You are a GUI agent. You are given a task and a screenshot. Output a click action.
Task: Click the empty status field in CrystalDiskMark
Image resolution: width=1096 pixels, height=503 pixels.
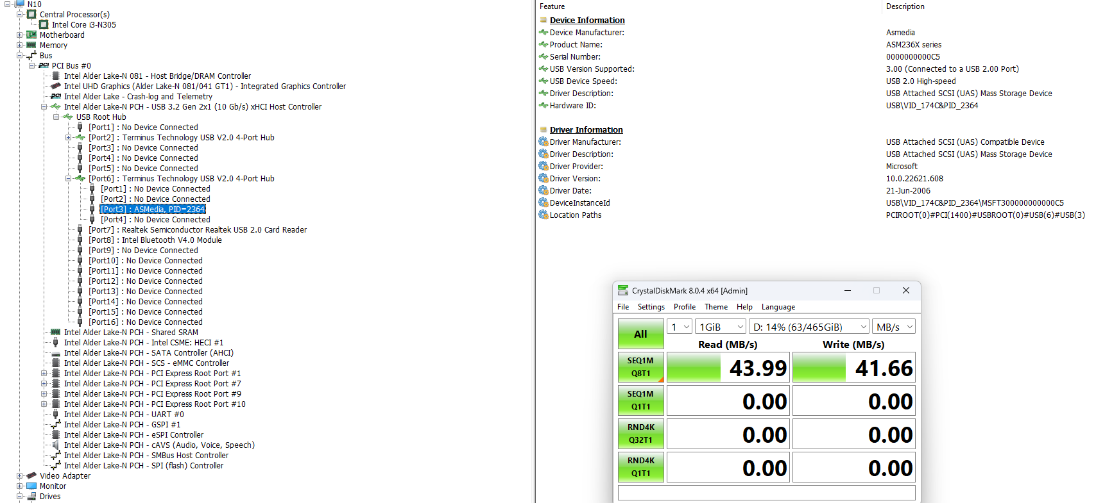pos(766,493)
